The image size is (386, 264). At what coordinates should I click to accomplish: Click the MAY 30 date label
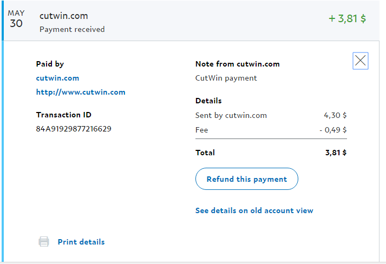[16, 19]
